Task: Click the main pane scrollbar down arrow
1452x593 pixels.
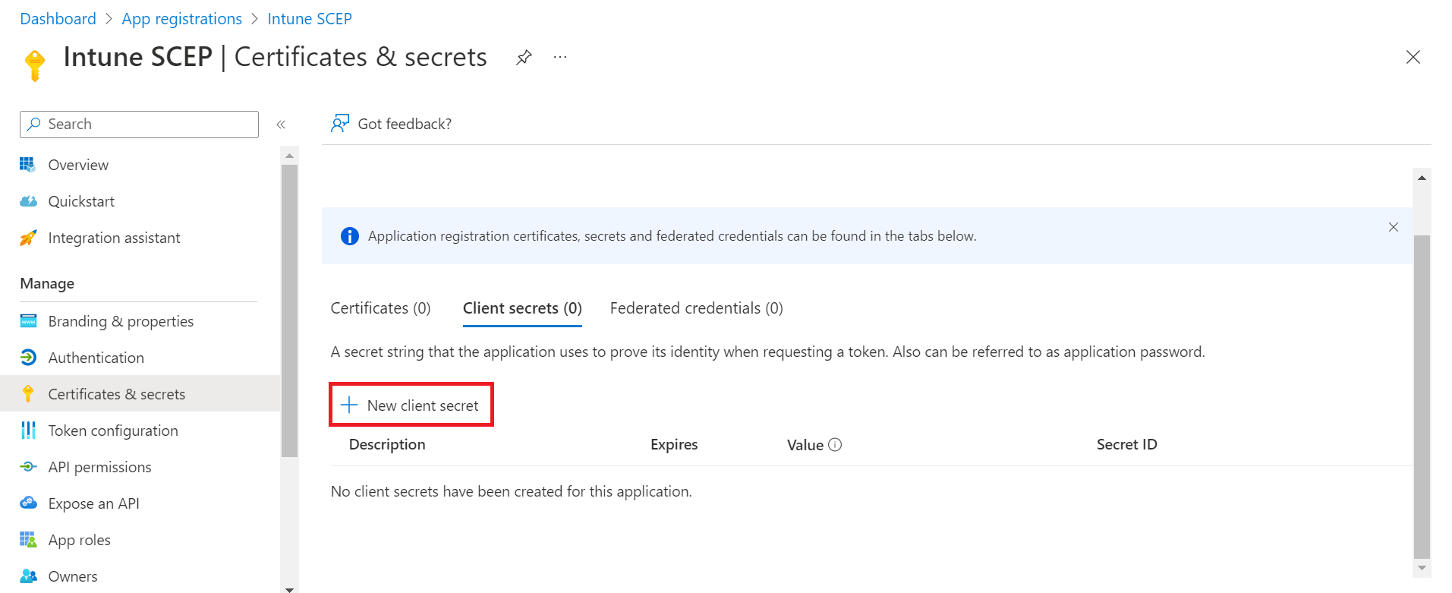Action: [x=1422, y=568]
